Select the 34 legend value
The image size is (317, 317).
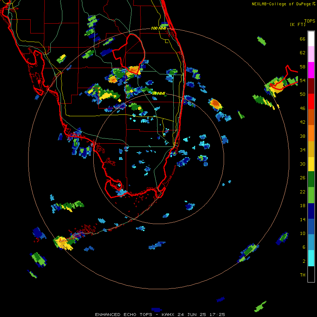[x=303, y=150]
